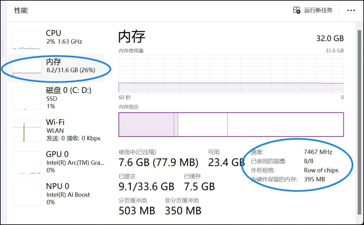364x225 pixels.
Task: Click the 已缓存 7.5 GB value
Action: coord(200,187)
